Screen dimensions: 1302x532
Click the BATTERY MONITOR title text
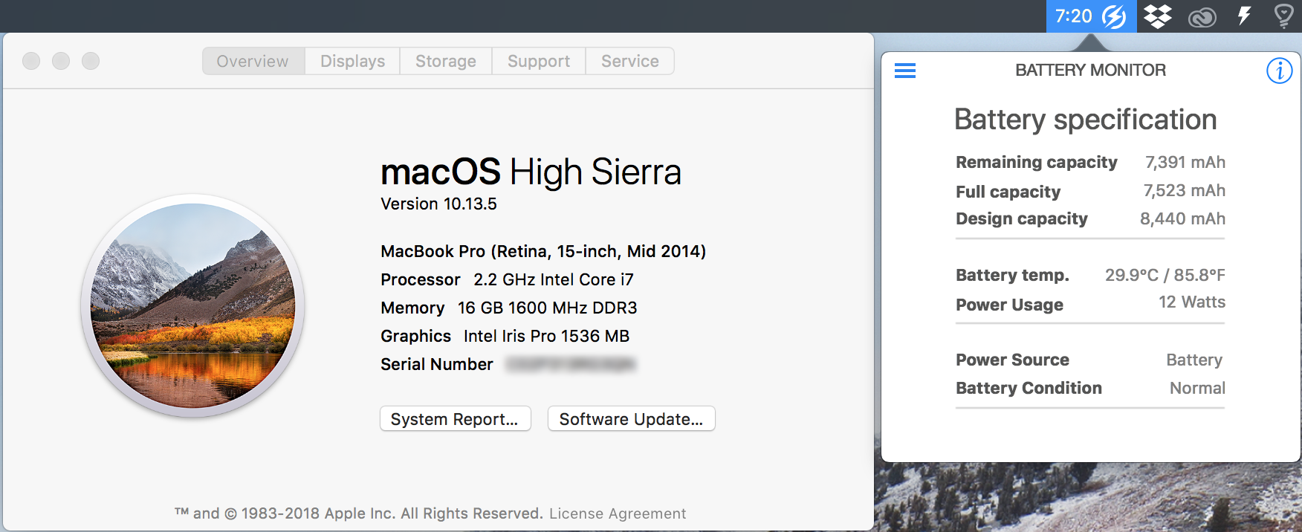1090,70
